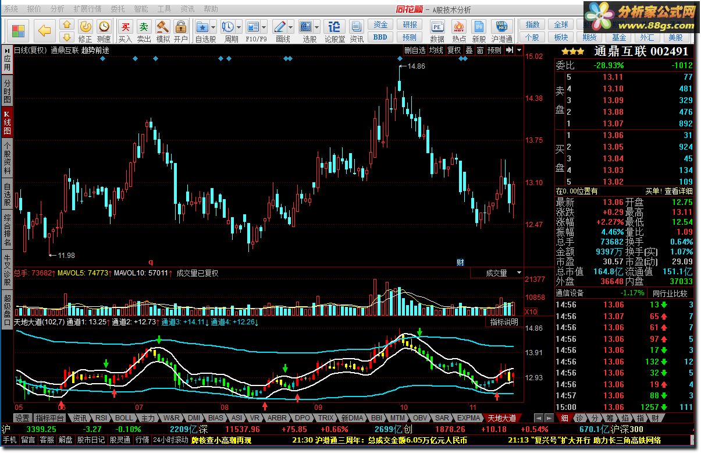Click the 指数 index button

click(532, 24)
